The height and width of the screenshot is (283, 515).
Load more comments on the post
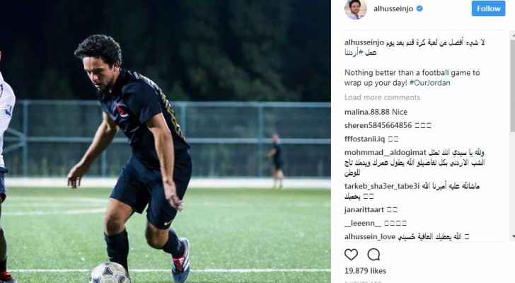tap(382, 98)
